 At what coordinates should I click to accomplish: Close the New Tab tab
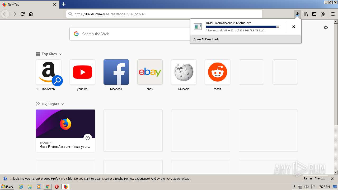pyautogui.click(x=55, y=4)
